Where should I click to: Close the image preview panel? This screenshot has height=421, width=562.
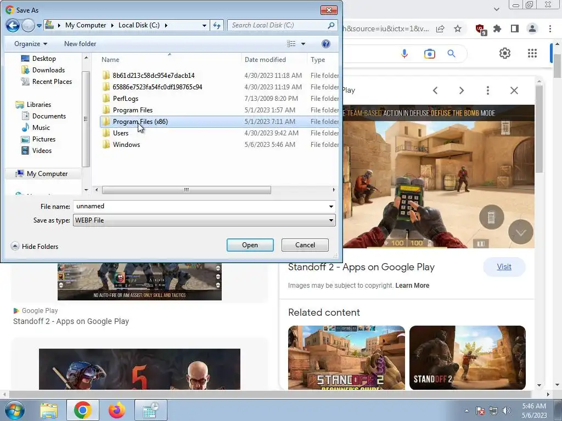(x=514, y=90)
